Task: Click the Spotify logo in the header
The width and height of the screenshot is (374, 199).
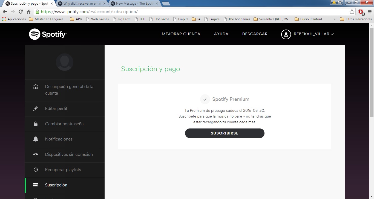Action: 48,34
